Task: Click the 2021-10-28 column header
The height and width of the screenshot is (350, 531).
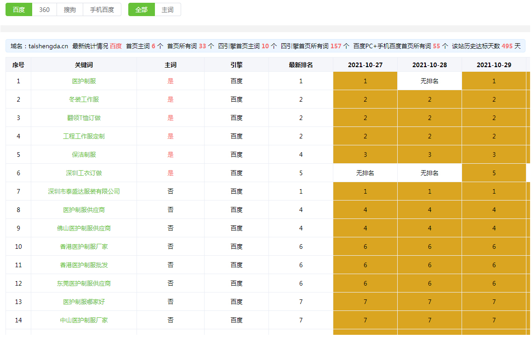Action: tap(429, 65)
